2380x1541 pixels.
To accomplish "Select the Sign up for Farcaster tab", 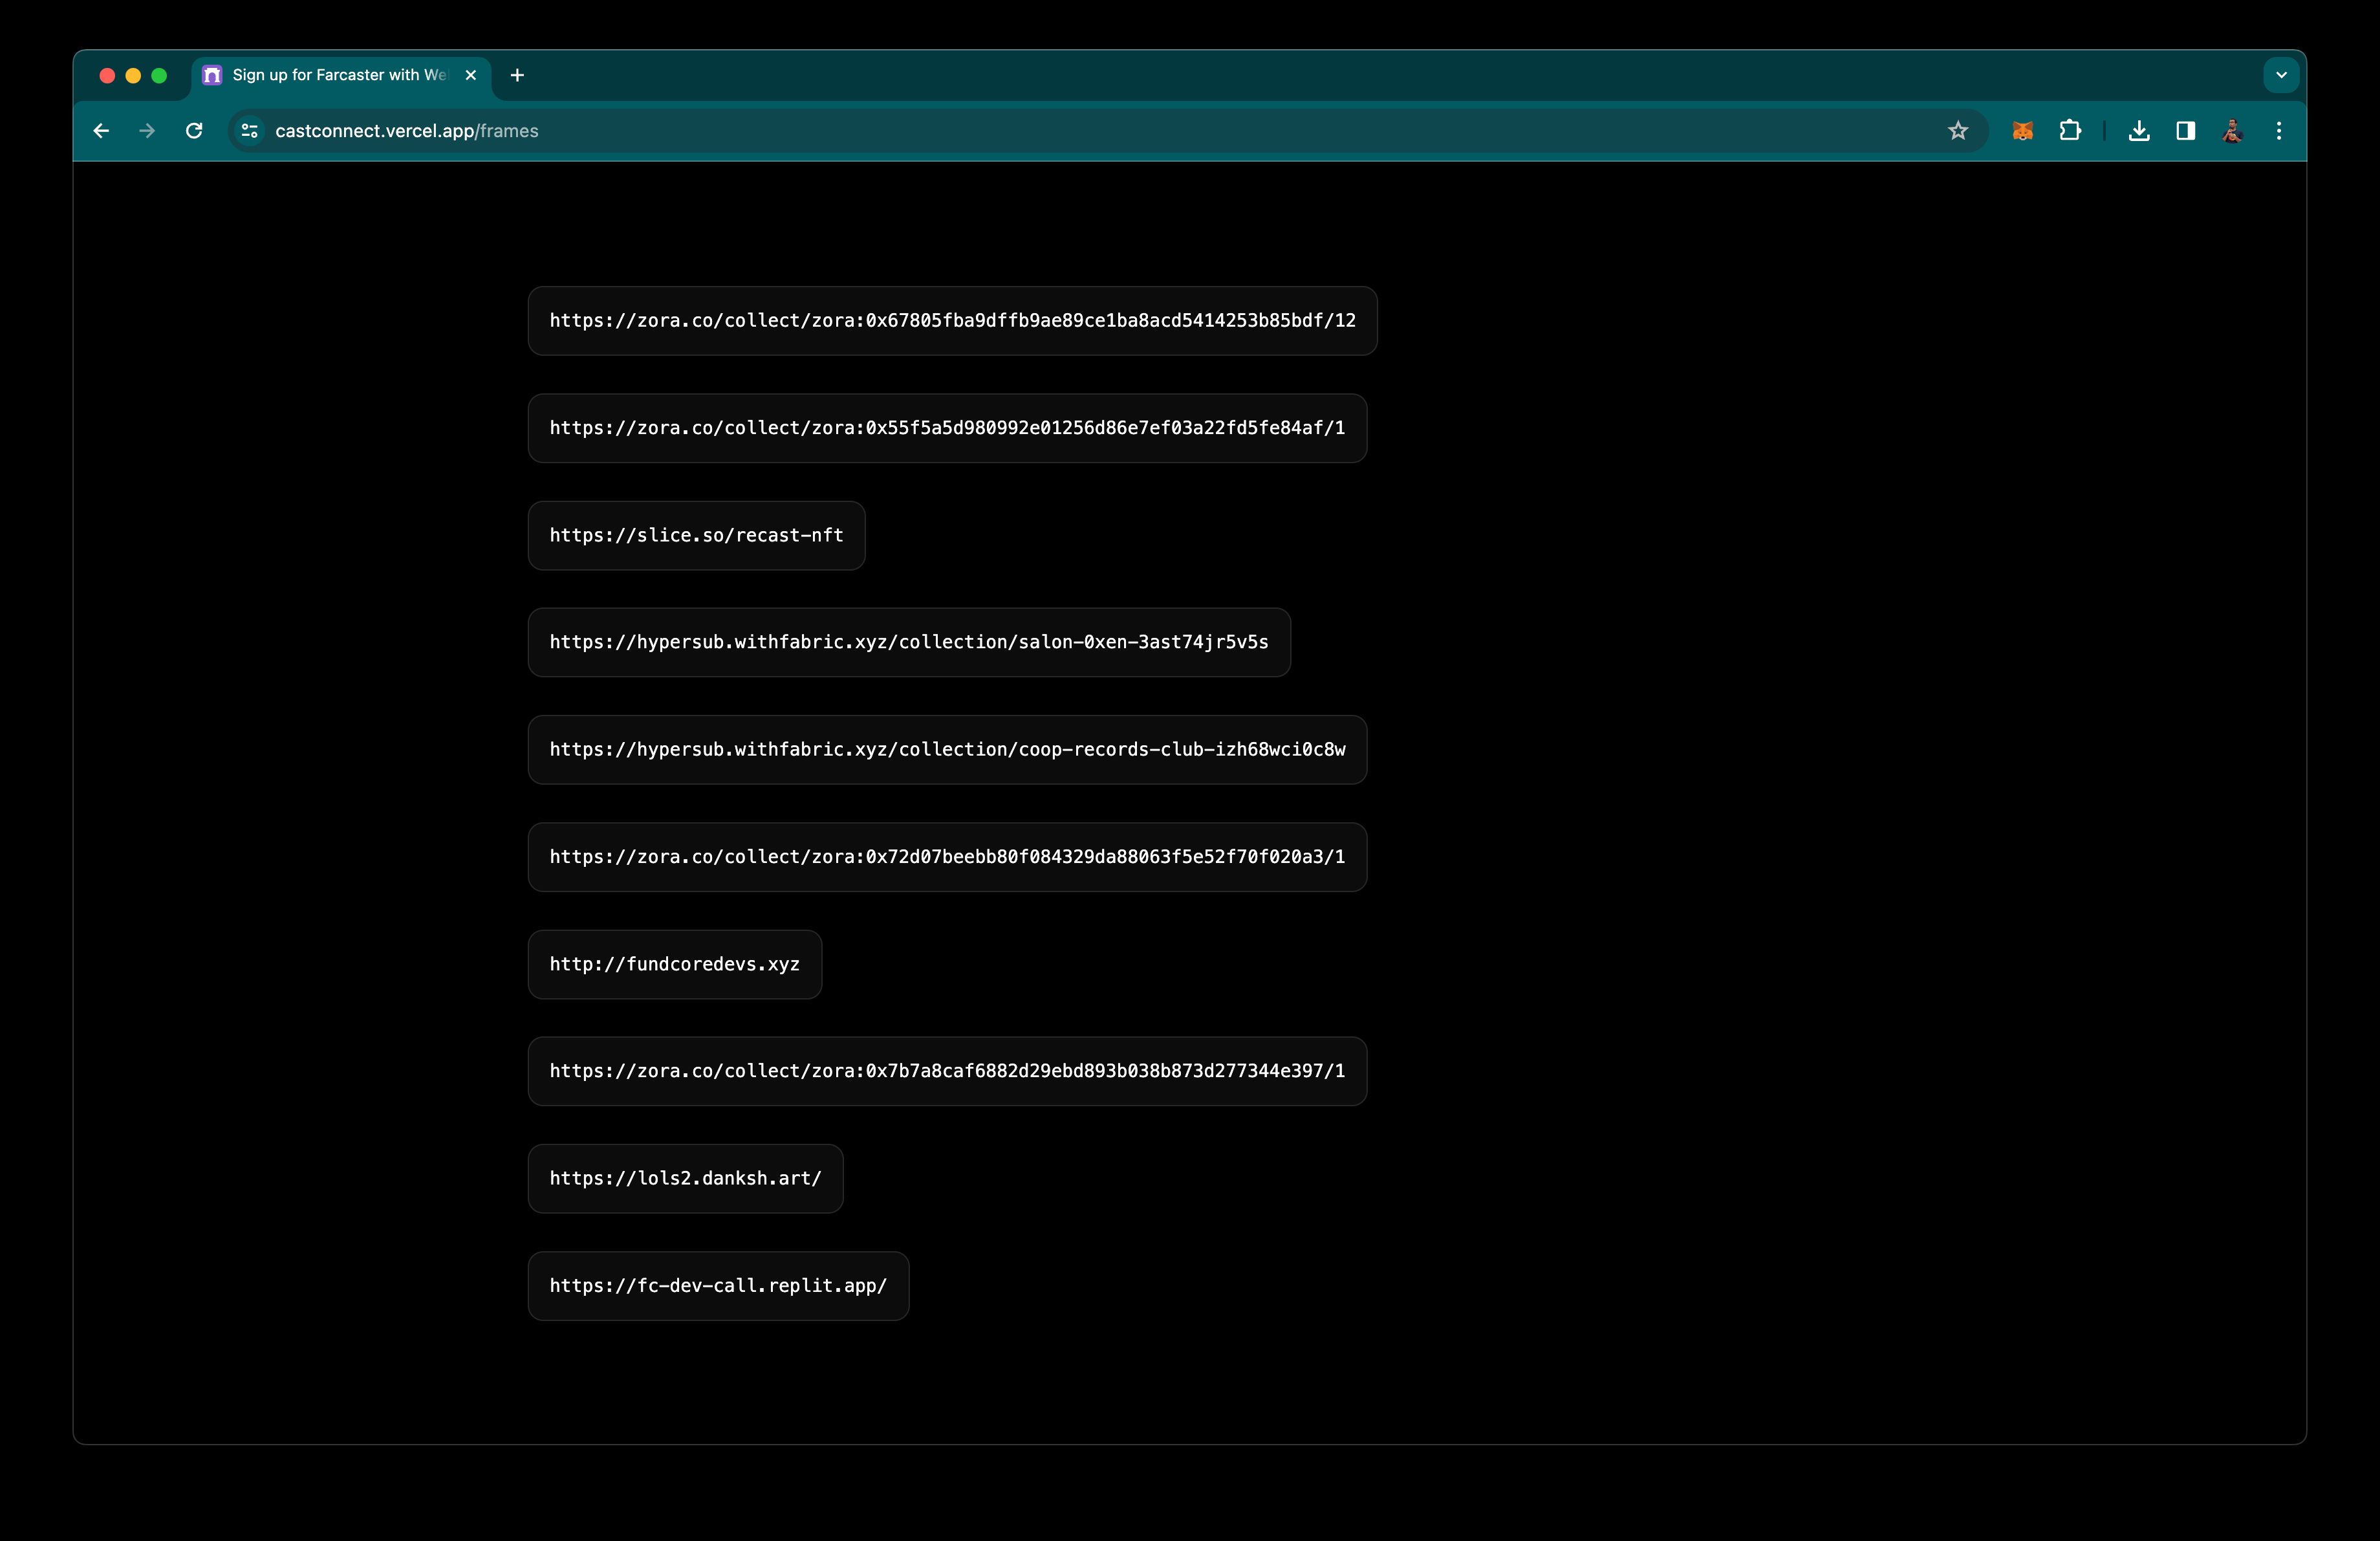I will click(340, 75).
